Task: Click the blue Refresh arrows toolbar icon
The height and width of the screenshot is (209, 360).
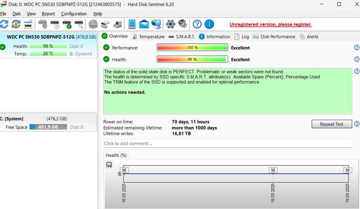Action: (x=4, y=24)
